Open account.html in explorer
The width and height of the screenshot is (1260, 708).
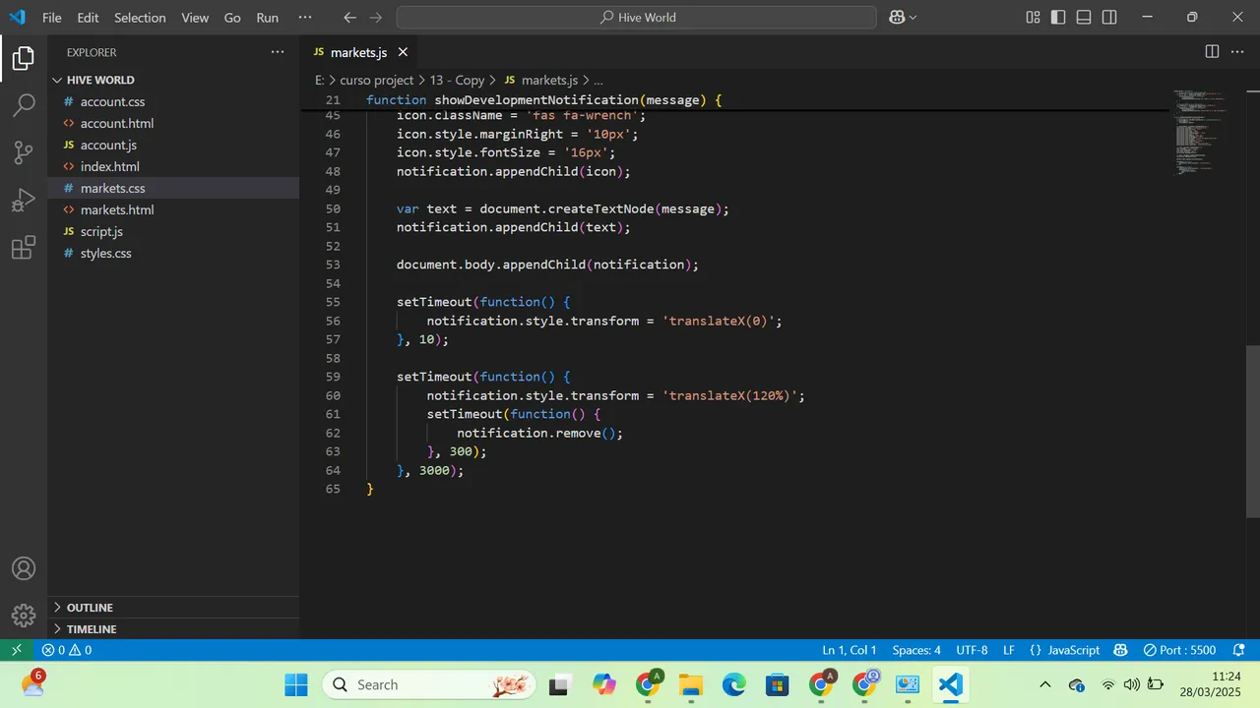tap(173, 123)
